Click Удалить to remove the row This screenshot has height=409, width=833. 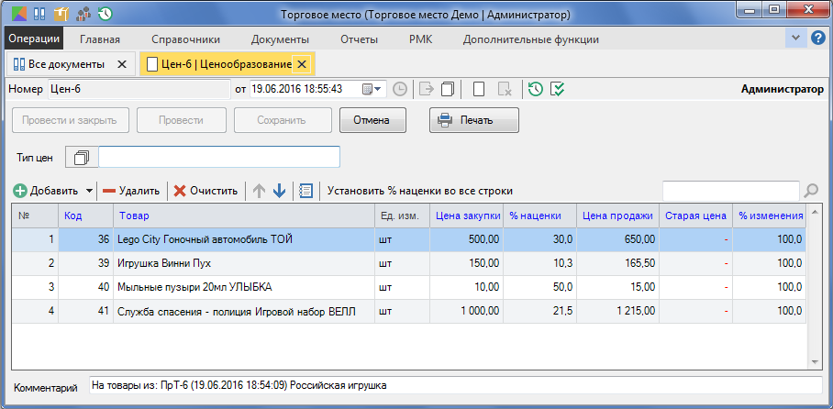point(131,191)
